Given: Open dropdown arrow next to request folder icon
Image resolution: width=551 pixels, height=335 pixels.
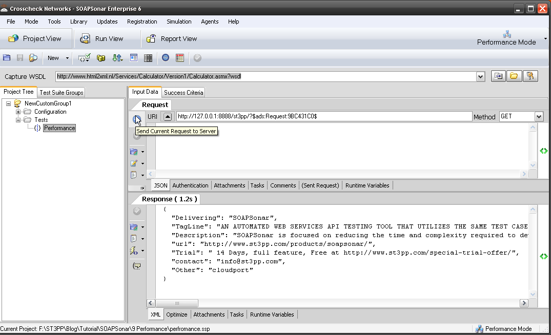Looking at the screenshot, I should click(x=142, y=152).
